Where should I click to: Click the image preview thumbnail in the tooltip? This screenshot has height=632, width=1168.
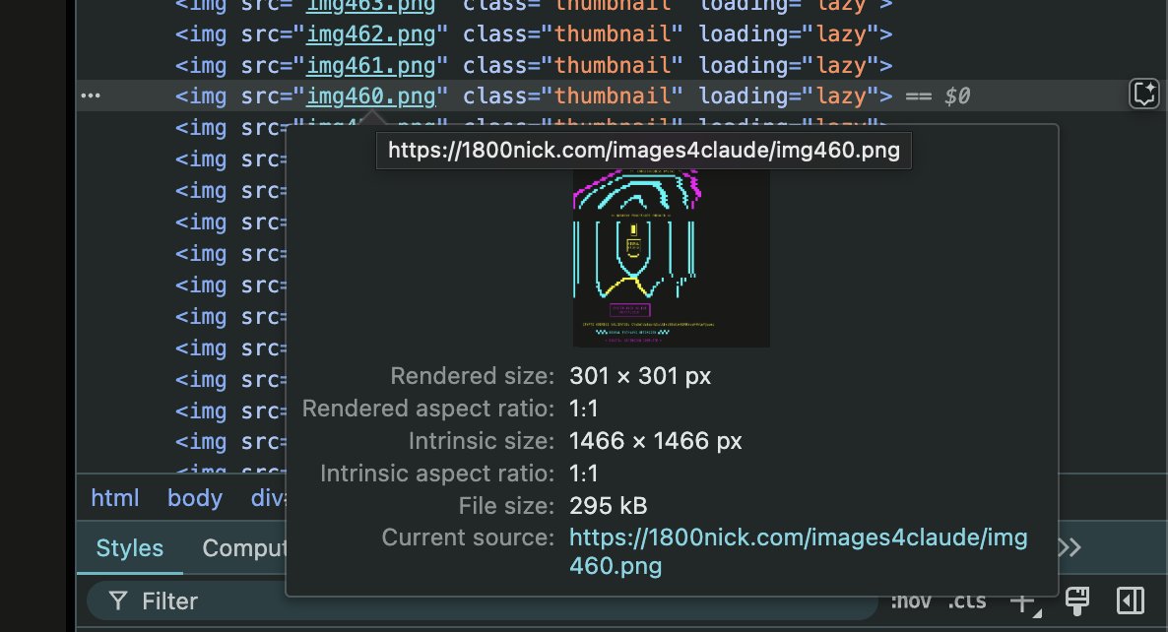click(x=671, y=258)
